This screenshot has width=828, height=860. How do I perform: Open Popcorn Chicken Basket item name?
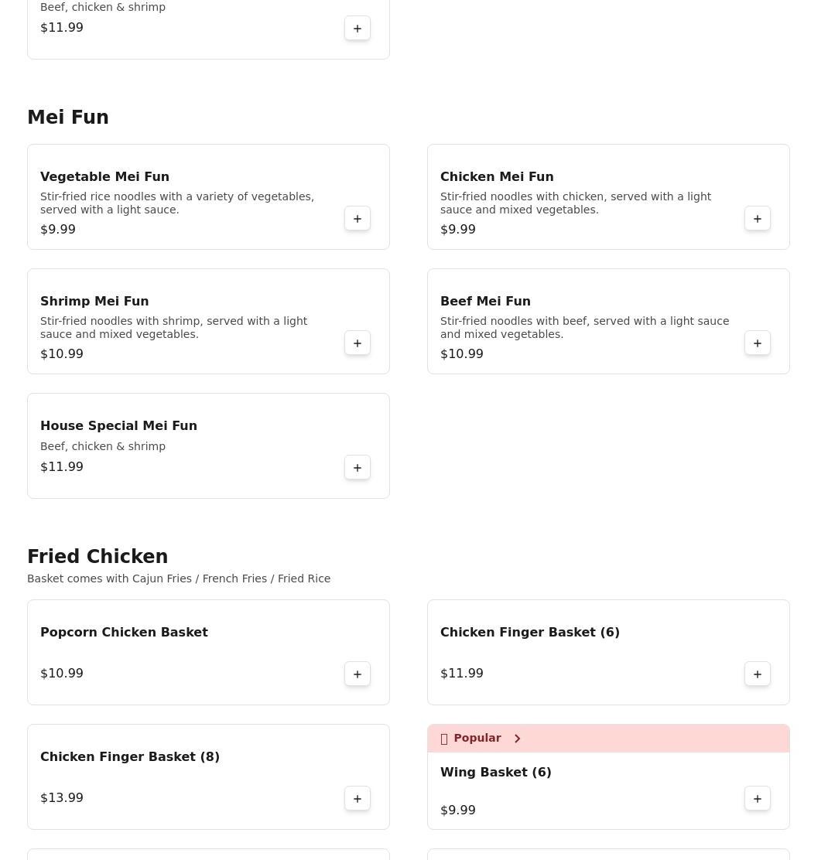(124, 632)
